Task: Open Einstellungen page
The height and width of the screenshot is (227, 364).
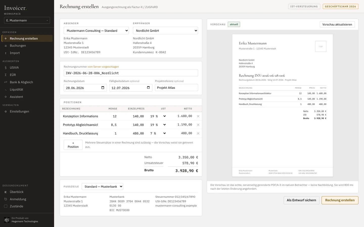Action: (x=27, y=111)
